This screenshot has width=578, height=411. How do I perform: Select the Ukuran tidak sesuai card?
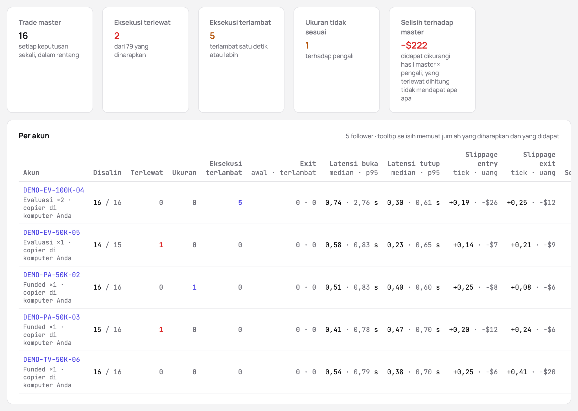pos(337,60)
